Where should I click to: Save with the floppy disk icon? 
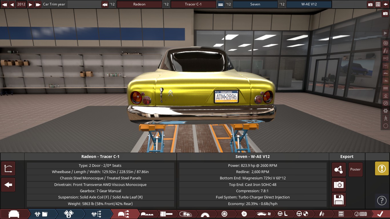click(339, 200)
